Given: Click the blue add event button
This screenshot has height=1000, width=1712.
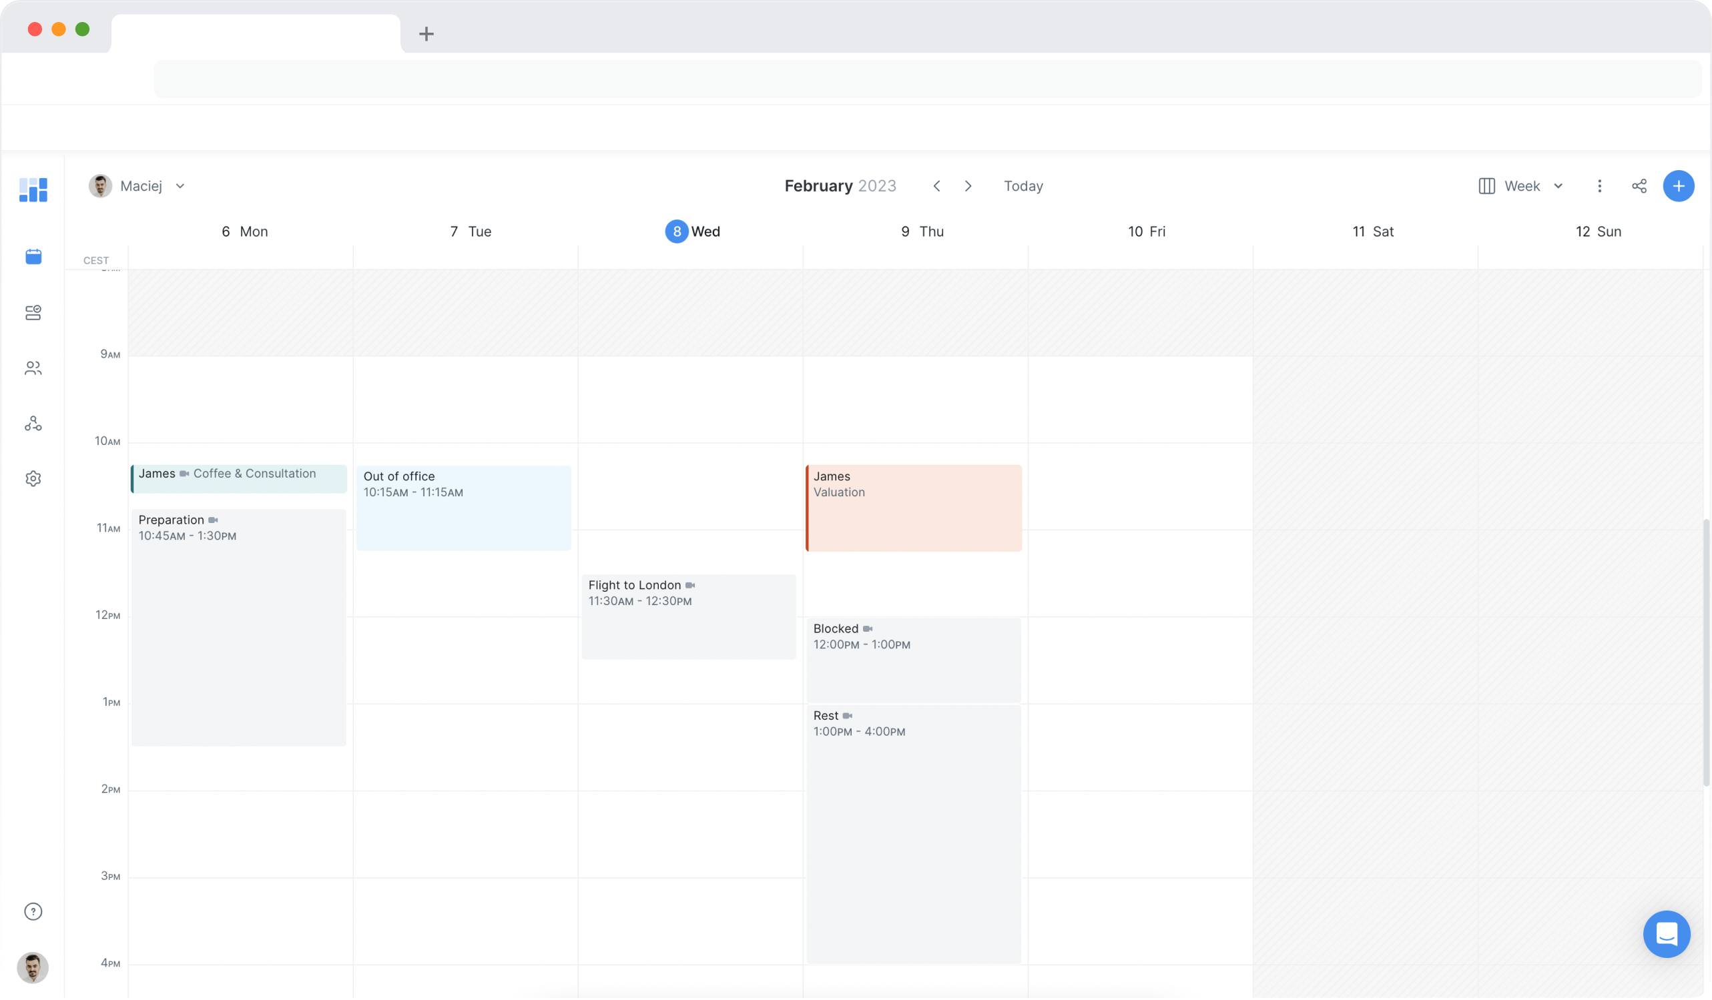Looking at the screenshot, I should (1679, 186).
